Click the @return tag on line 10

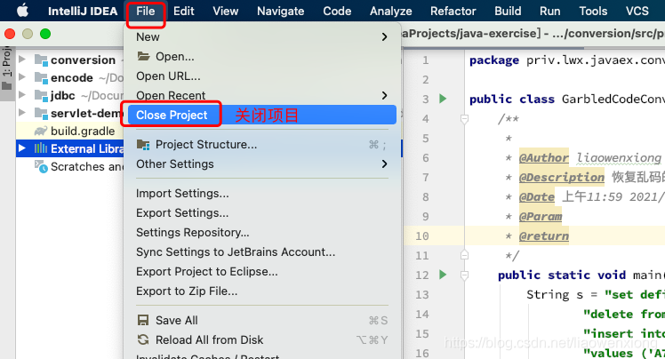(x=544, y=235)
